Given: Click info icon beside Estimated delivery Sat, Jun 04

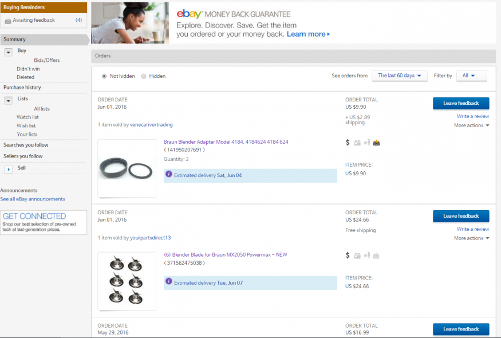Looking at the screenshot, I should coord(169,174).
